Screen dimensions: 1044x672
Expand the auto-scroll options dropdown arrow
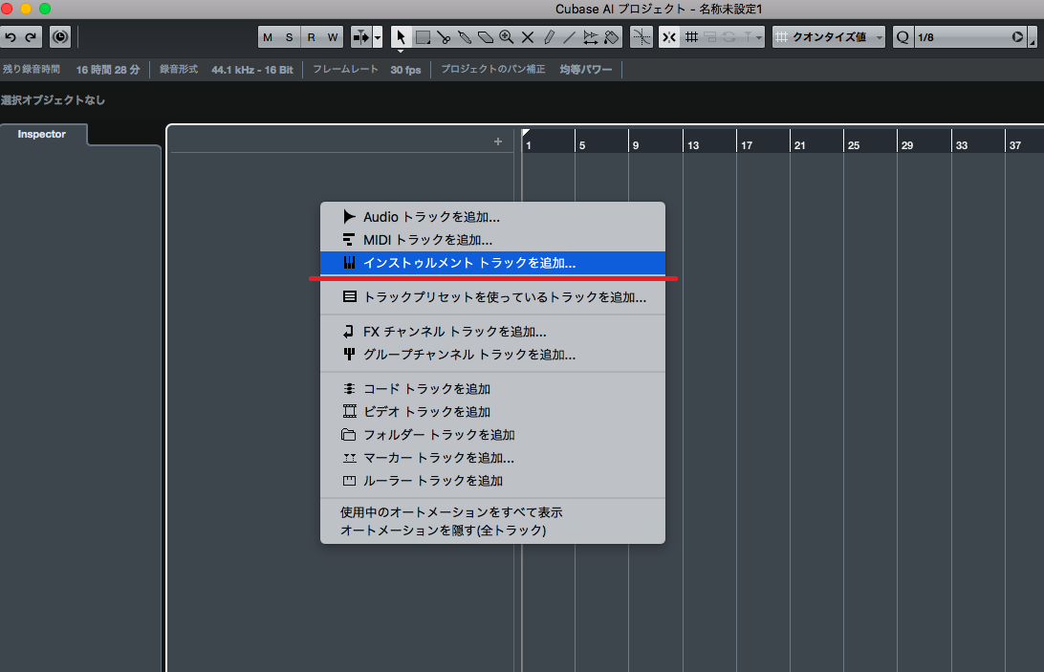(378, 37)
